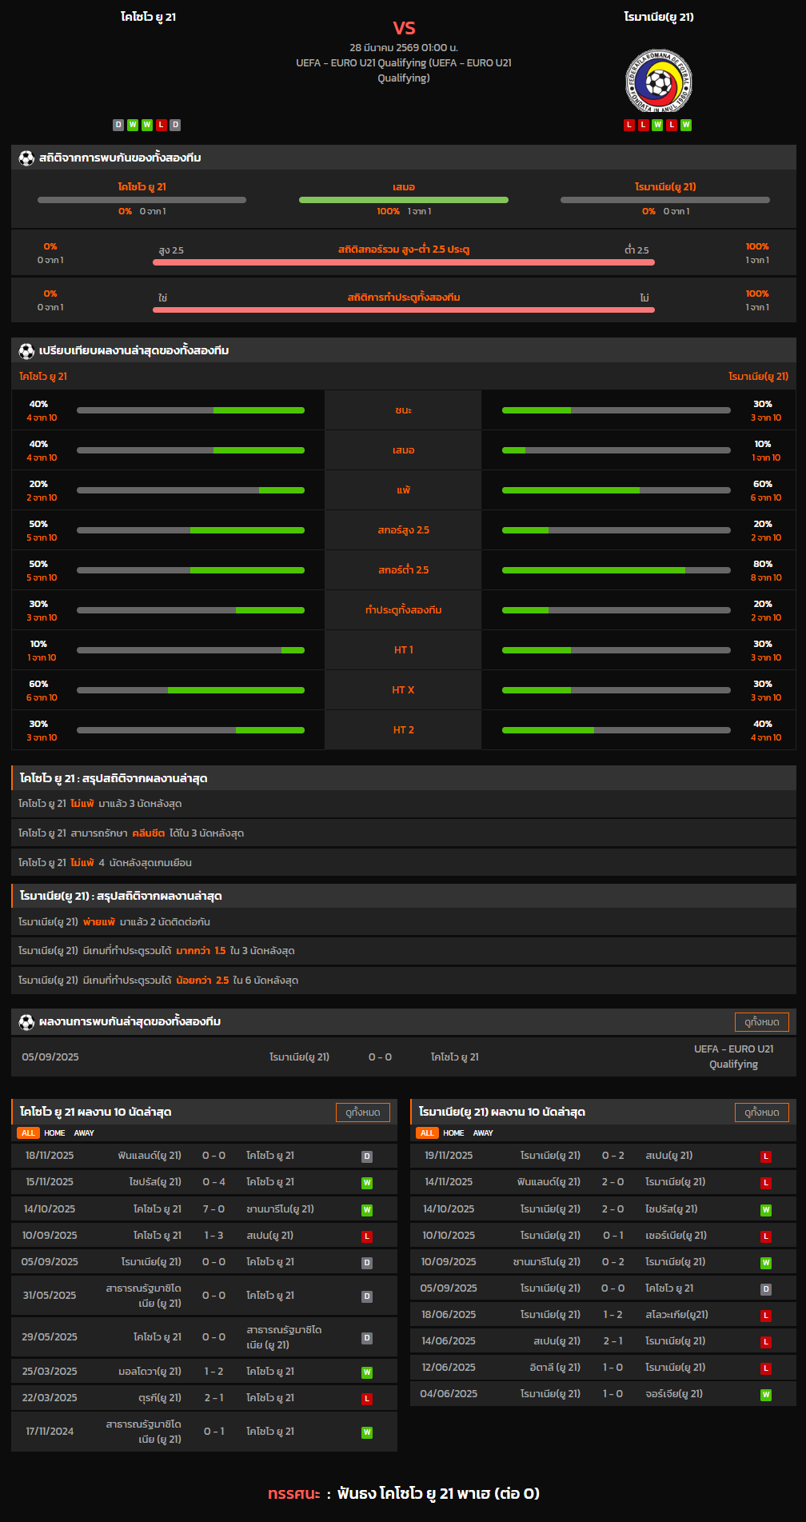This screenshot has height=1522, width=806.
Task: Click the grey D badge for the 18/11/2025 match
Action: [x=367, y=1156]
